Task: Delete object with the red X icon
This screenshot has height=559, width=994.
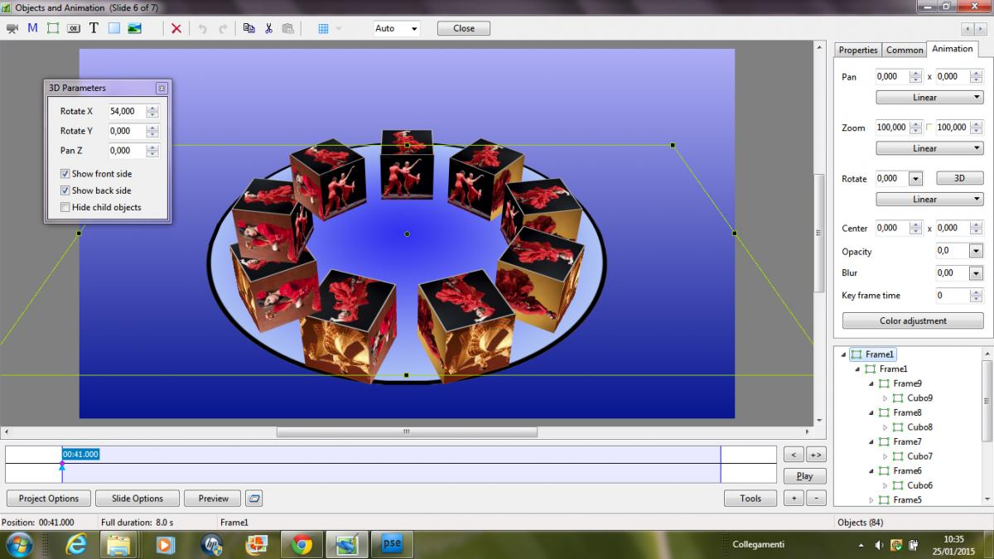Action: tap(176, 28)
